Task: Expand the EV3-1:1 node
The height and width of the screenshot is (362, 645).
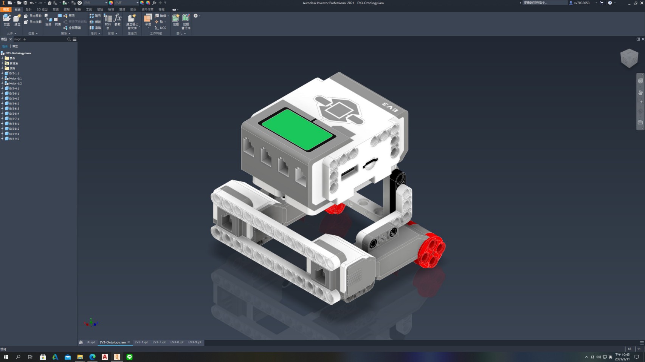Action: click(x=2, y=74)
